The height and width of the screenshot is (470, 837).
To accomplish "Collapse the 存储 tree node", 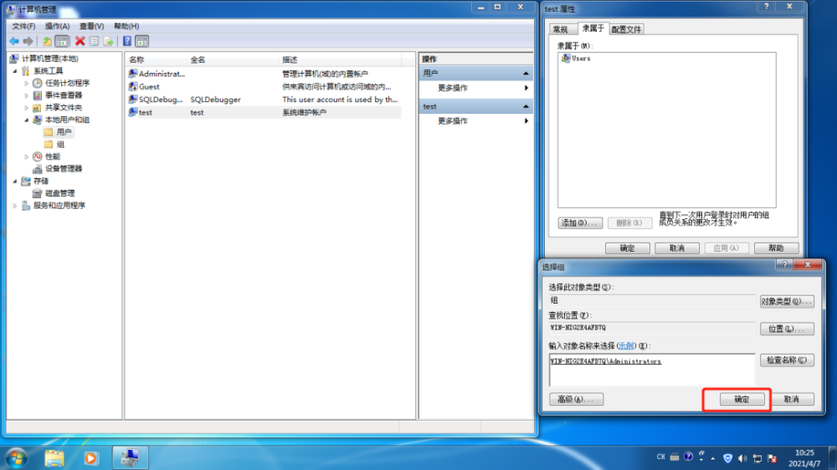I will pyautogui.click(x=15, y=181).
